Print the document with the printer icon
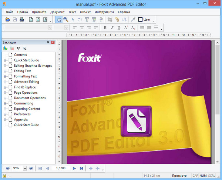Viewport: 222px width, 180px height. pos(22,20)
